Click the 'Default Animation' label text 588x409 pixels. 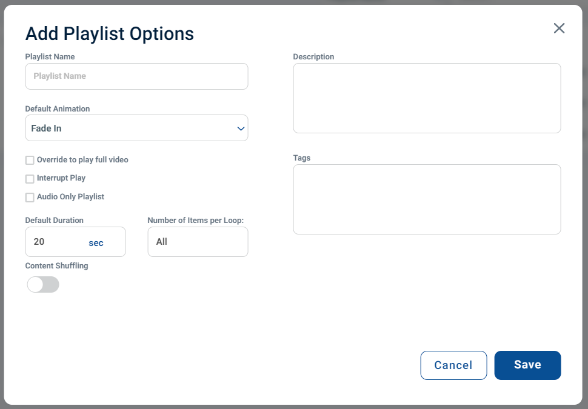[58, 109]
